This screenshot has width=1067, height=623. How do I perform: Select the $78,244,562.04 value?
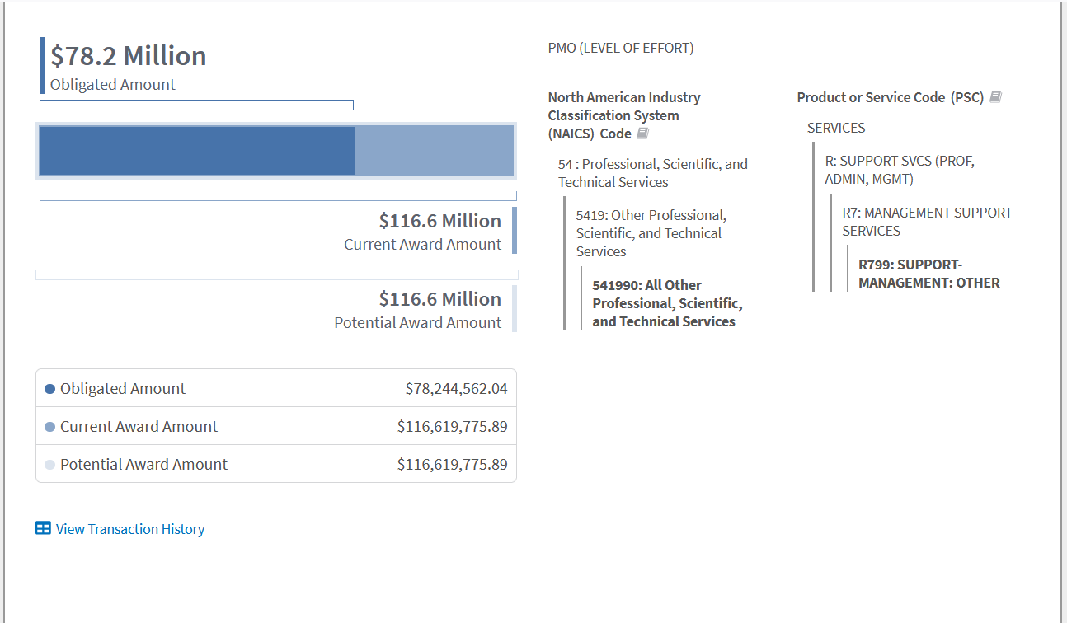456,388
